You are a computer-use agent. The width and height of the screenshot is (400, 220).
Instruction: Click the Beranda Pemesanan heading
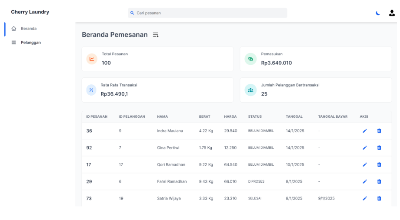point(114,35)
